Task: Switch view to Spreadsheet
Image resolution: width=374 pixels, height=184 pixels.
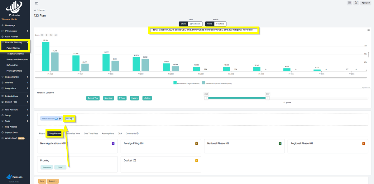Action: coord(195,24)
